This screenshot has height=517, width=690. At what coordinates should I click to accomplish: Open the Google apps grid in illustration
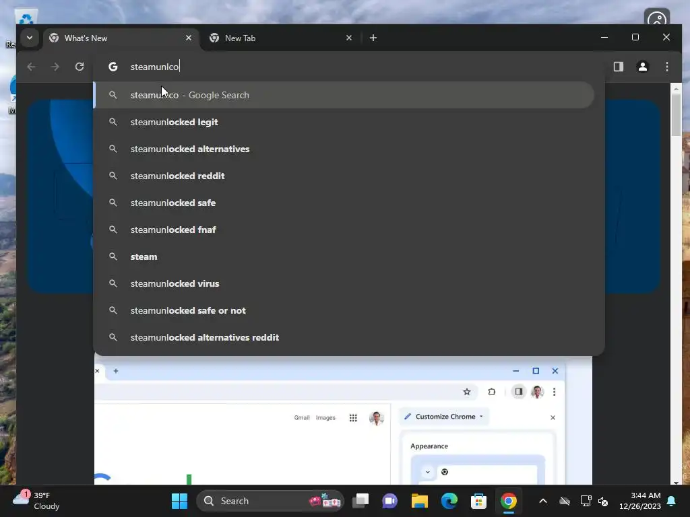click(353, 417)
